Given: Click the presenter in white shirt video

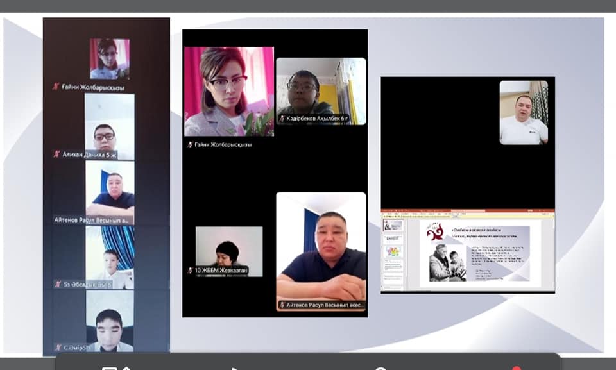Looking at the screenshot, I should 524,112.
